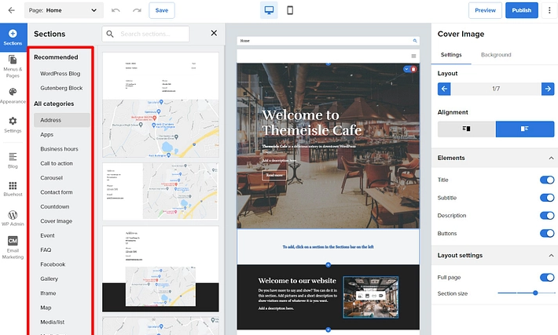Delete the cover section with red icon
Image resolution: width=558 pixels, height=335 pixels.
[x=413, y=69]
